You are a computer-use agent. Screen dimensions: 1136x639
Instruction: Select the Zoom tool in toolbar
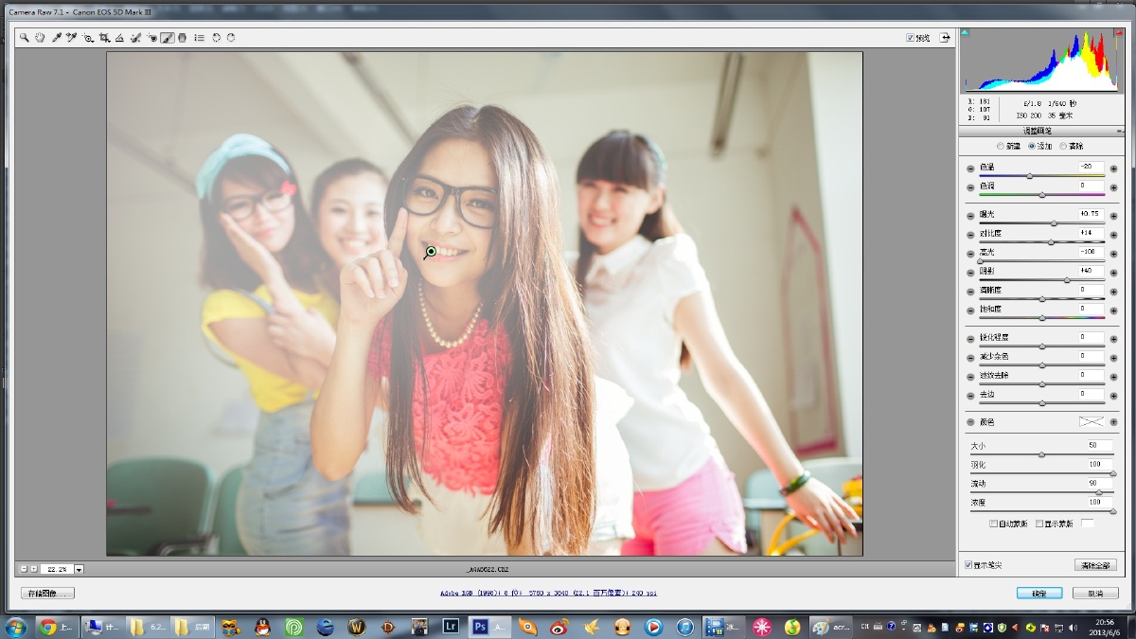25,38
